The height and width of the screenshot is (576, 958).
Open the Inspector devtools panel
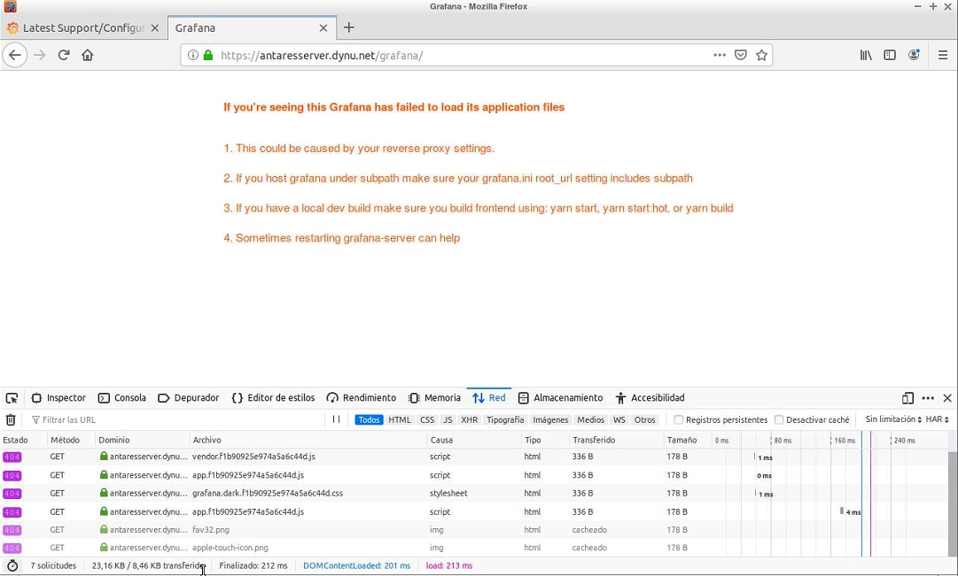pyautogui.click(x=58, y=398)
